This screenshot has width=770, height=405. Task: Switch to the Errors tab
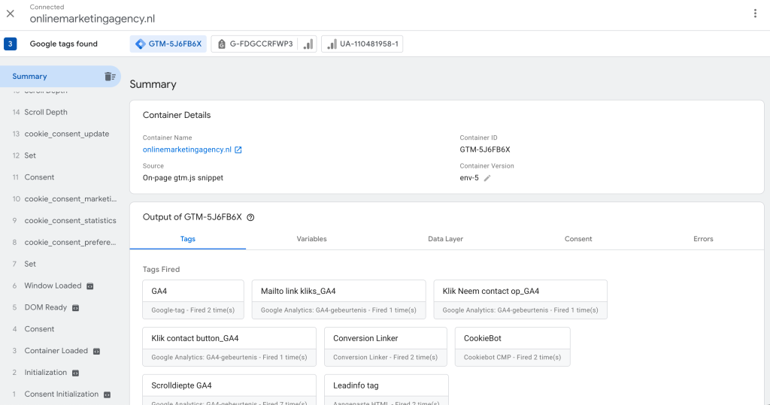(x=703, y=239)
